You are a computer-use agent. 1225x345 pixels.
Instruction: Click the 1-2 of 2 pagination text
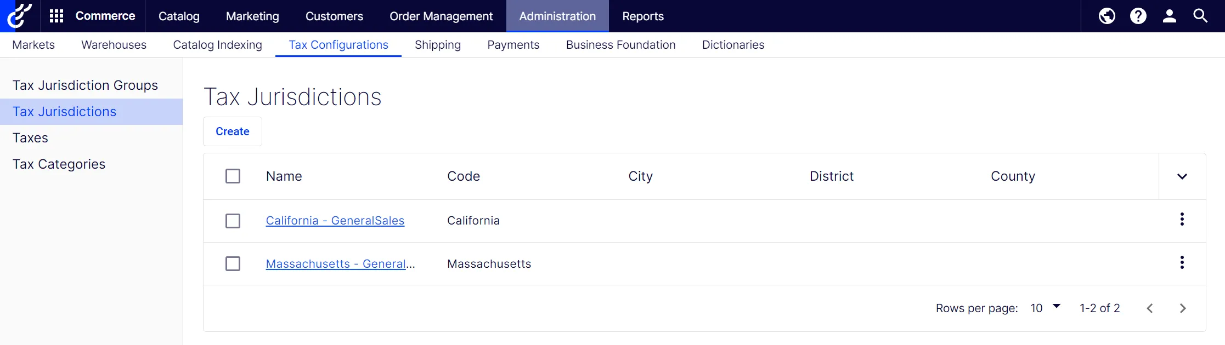[x=1100, y=308]
